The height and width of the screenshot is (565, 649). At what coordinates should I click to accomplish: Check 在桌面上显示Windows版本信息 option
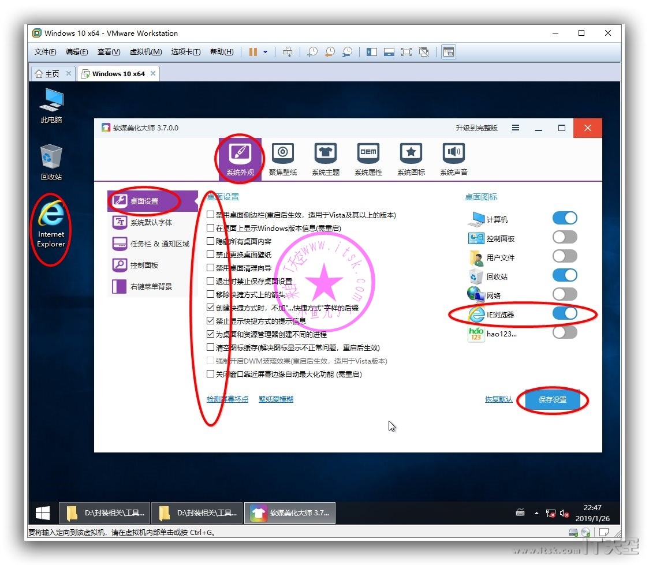pos(210,228)
